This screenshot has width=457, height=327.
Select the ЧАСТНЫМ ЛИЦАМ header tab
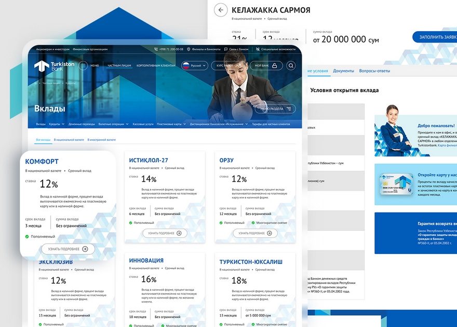click(x=119, y=66)
